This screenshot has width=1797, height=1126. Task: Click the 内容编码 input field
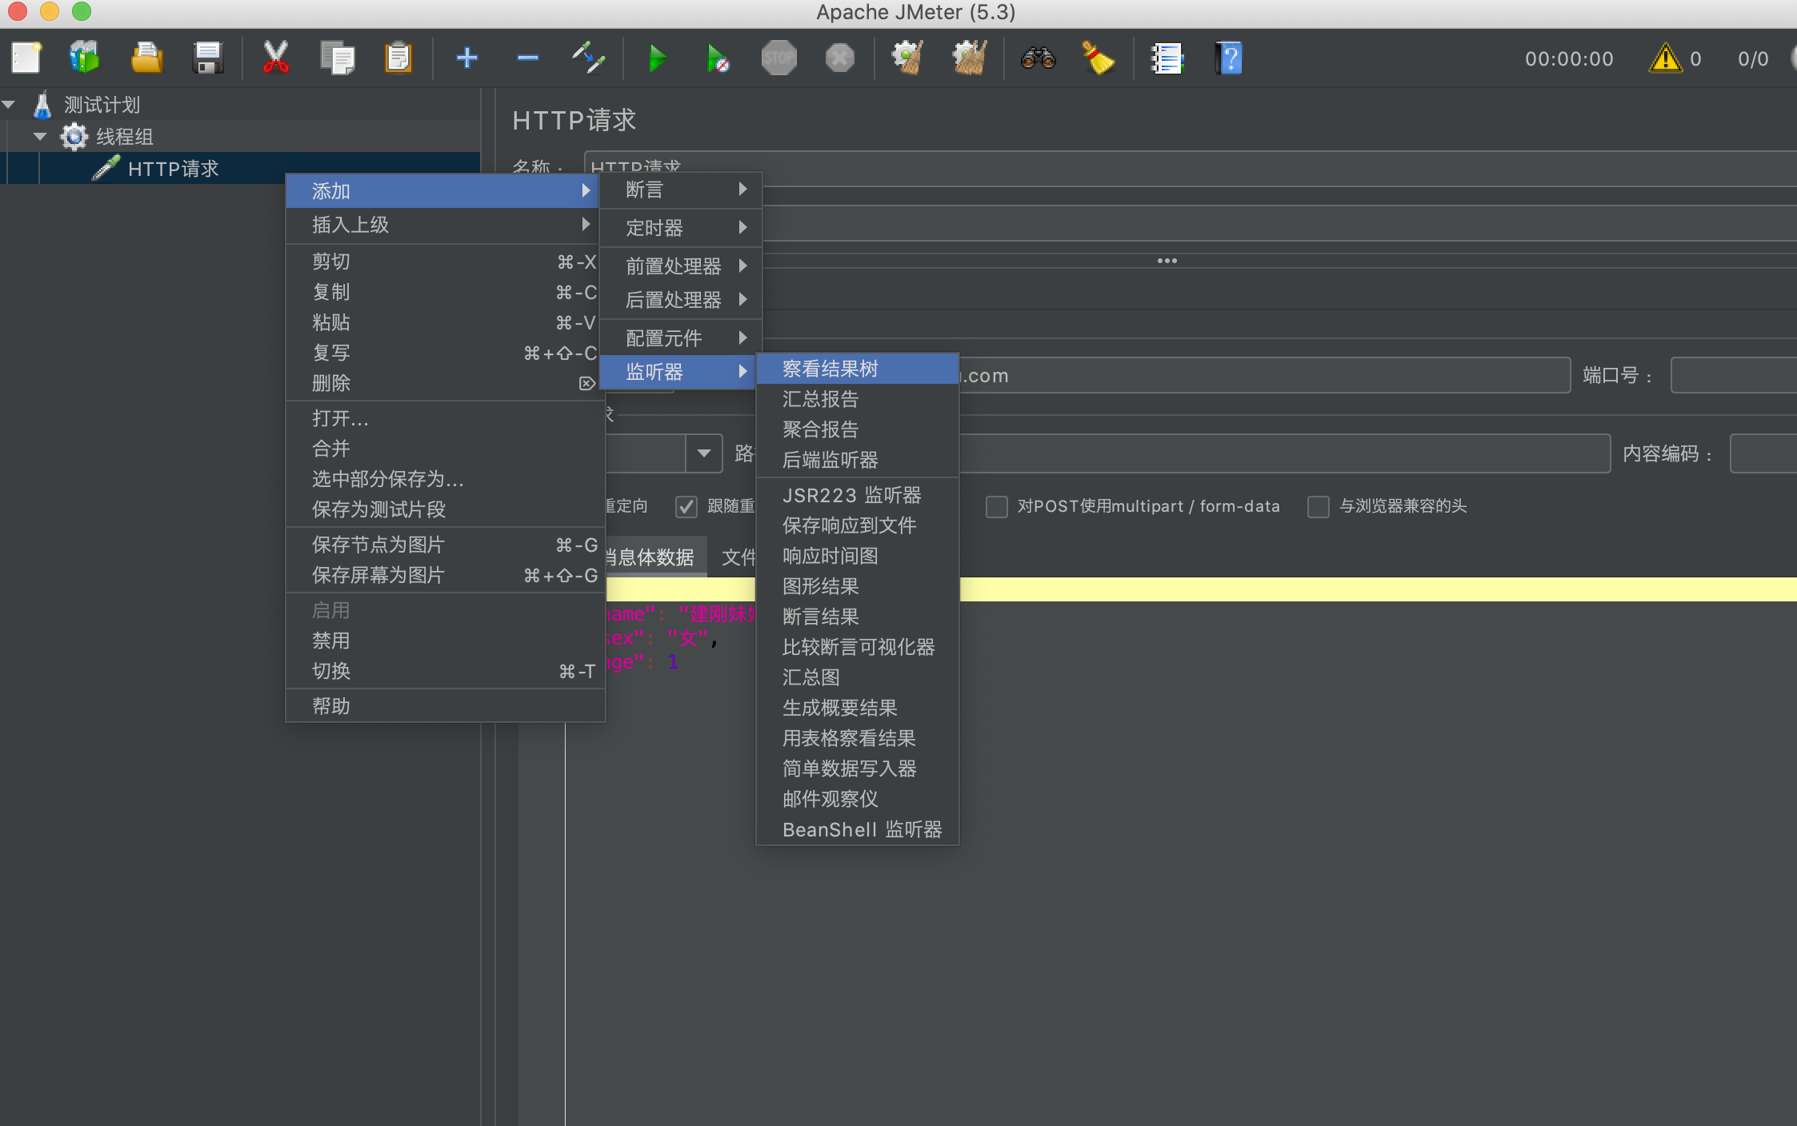coord(1763,453)
